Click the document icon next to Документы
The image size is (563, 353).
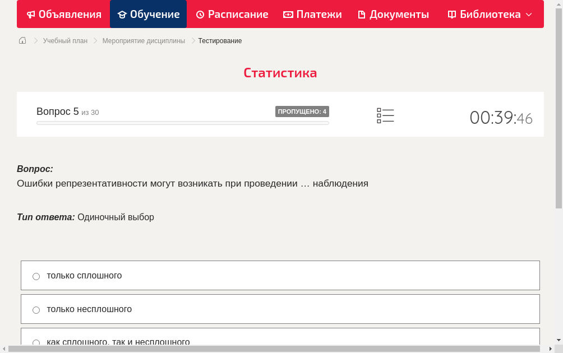coord(361,14)
